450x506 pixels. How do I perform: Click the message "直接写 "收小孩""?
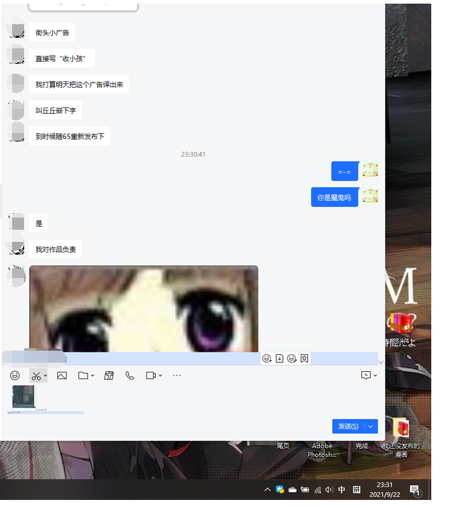click(62, 59)
